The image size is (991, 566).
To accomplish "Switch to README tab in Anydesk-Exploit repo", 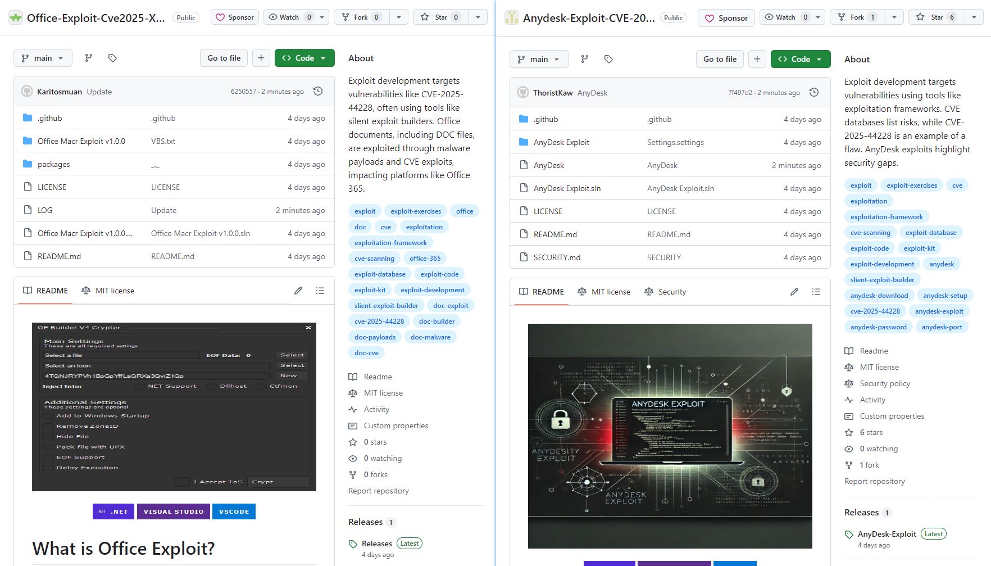I will (x=542, y=292).
